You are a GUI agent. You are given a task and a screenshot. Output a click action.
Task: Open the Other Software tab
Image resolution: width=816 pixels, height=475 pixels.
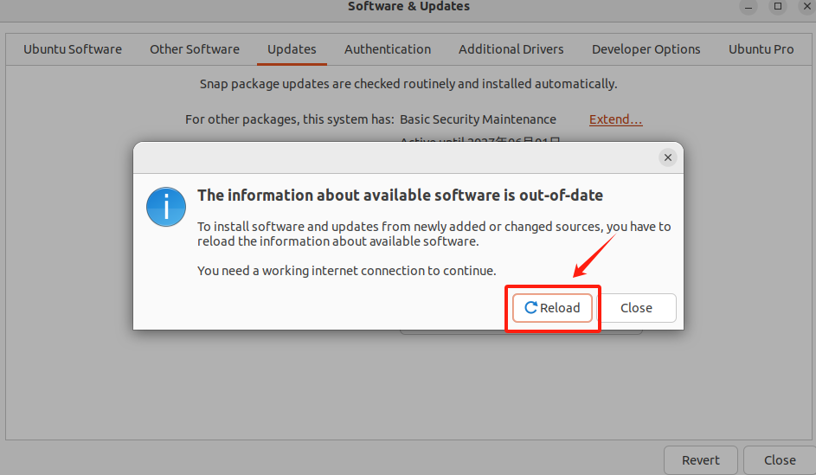point(195,49)
